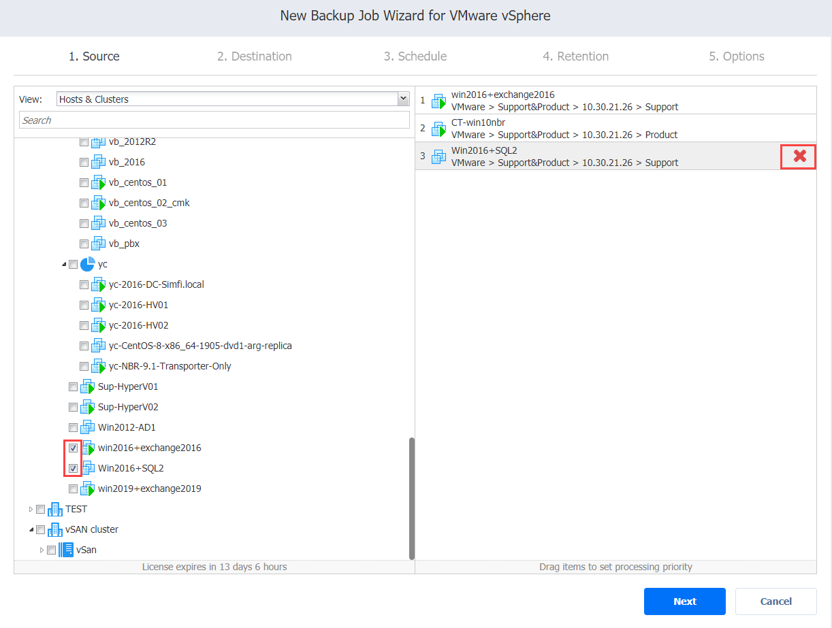Image resolution: width=832 pixels, height=628 pixels.
Task: Click VM icon of CT-win10nbr selected item
Action: (x=438, y=129)
